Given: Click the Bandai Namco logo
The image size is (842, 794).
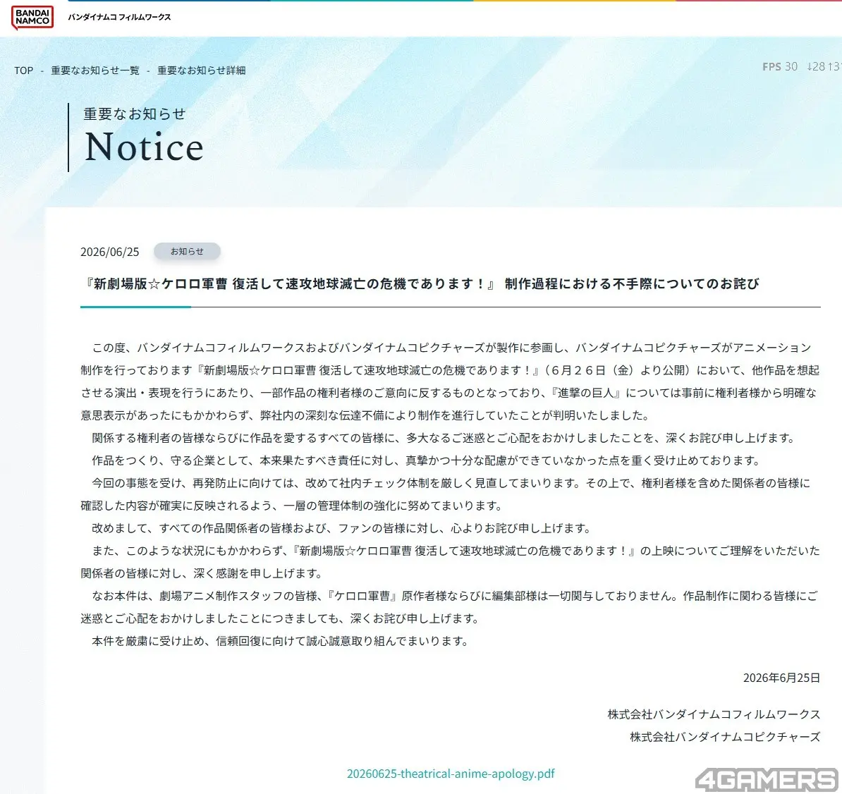Looking at the screenshot, I should click(x=32, y=18).
